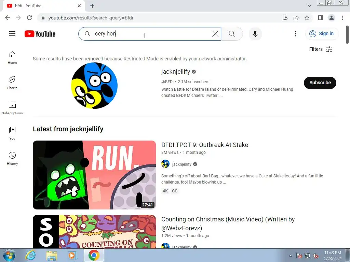Click the page vertical scrollbar
350x262 pixels.
tap(347, 35)
